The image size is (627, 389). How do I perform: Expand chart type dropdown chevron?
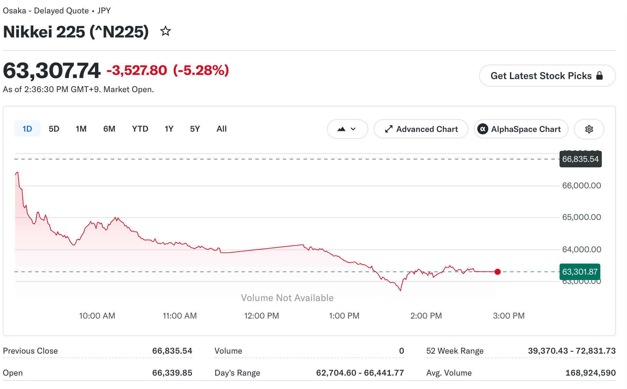(353, 129)
